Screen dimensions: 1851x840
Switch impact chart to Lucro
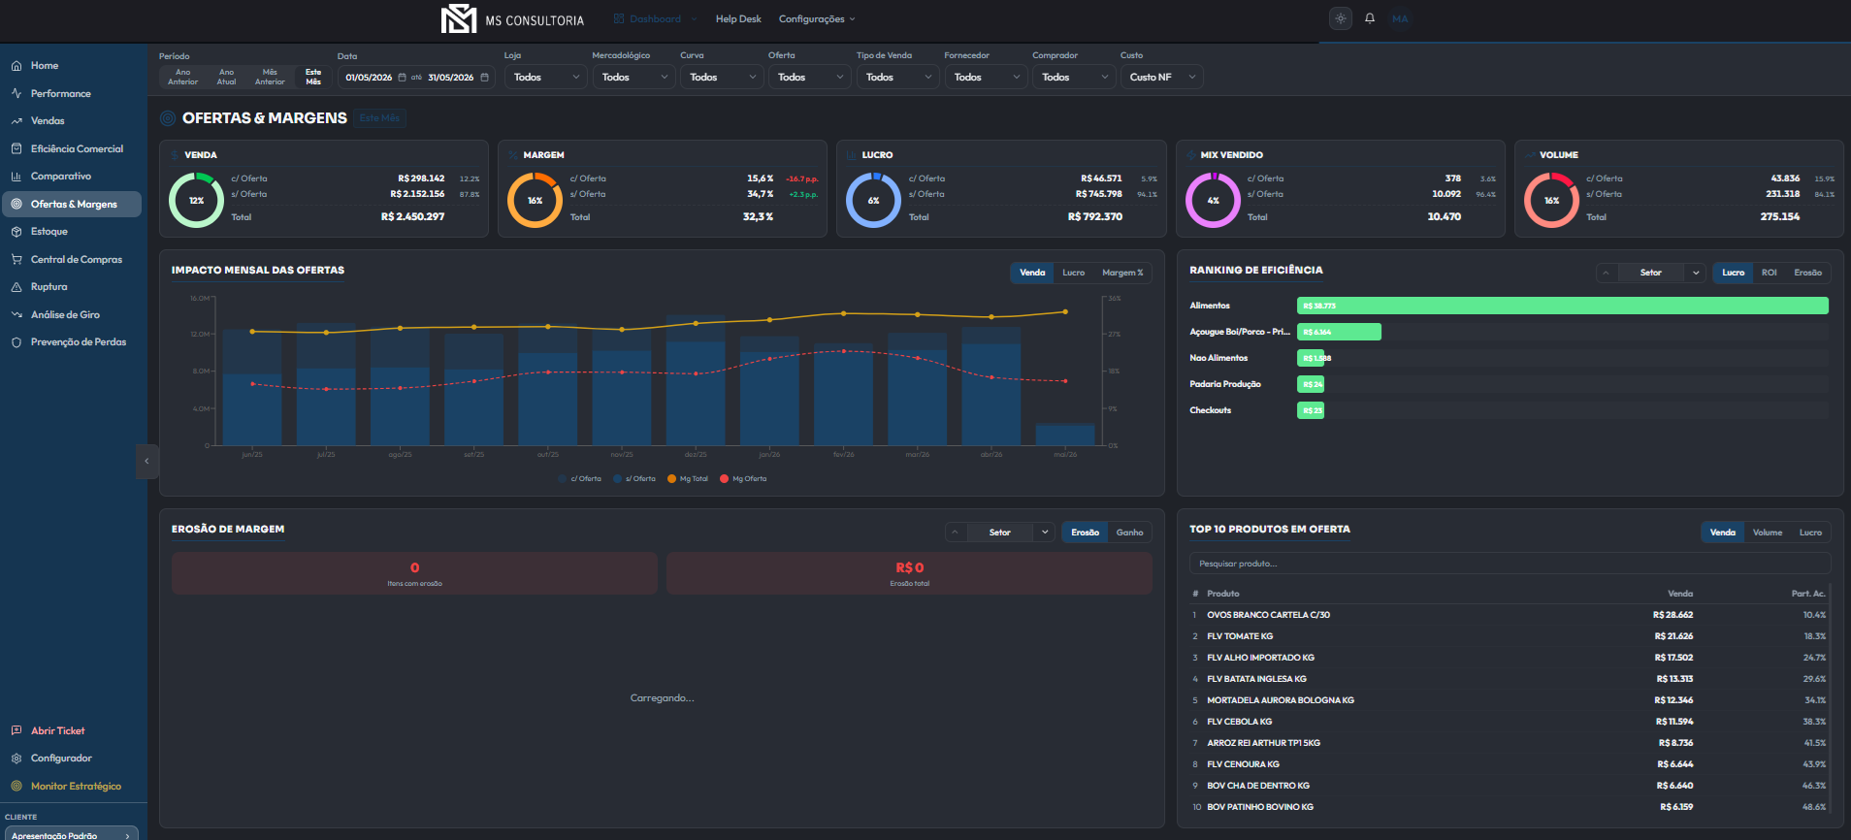(1073, 273)
